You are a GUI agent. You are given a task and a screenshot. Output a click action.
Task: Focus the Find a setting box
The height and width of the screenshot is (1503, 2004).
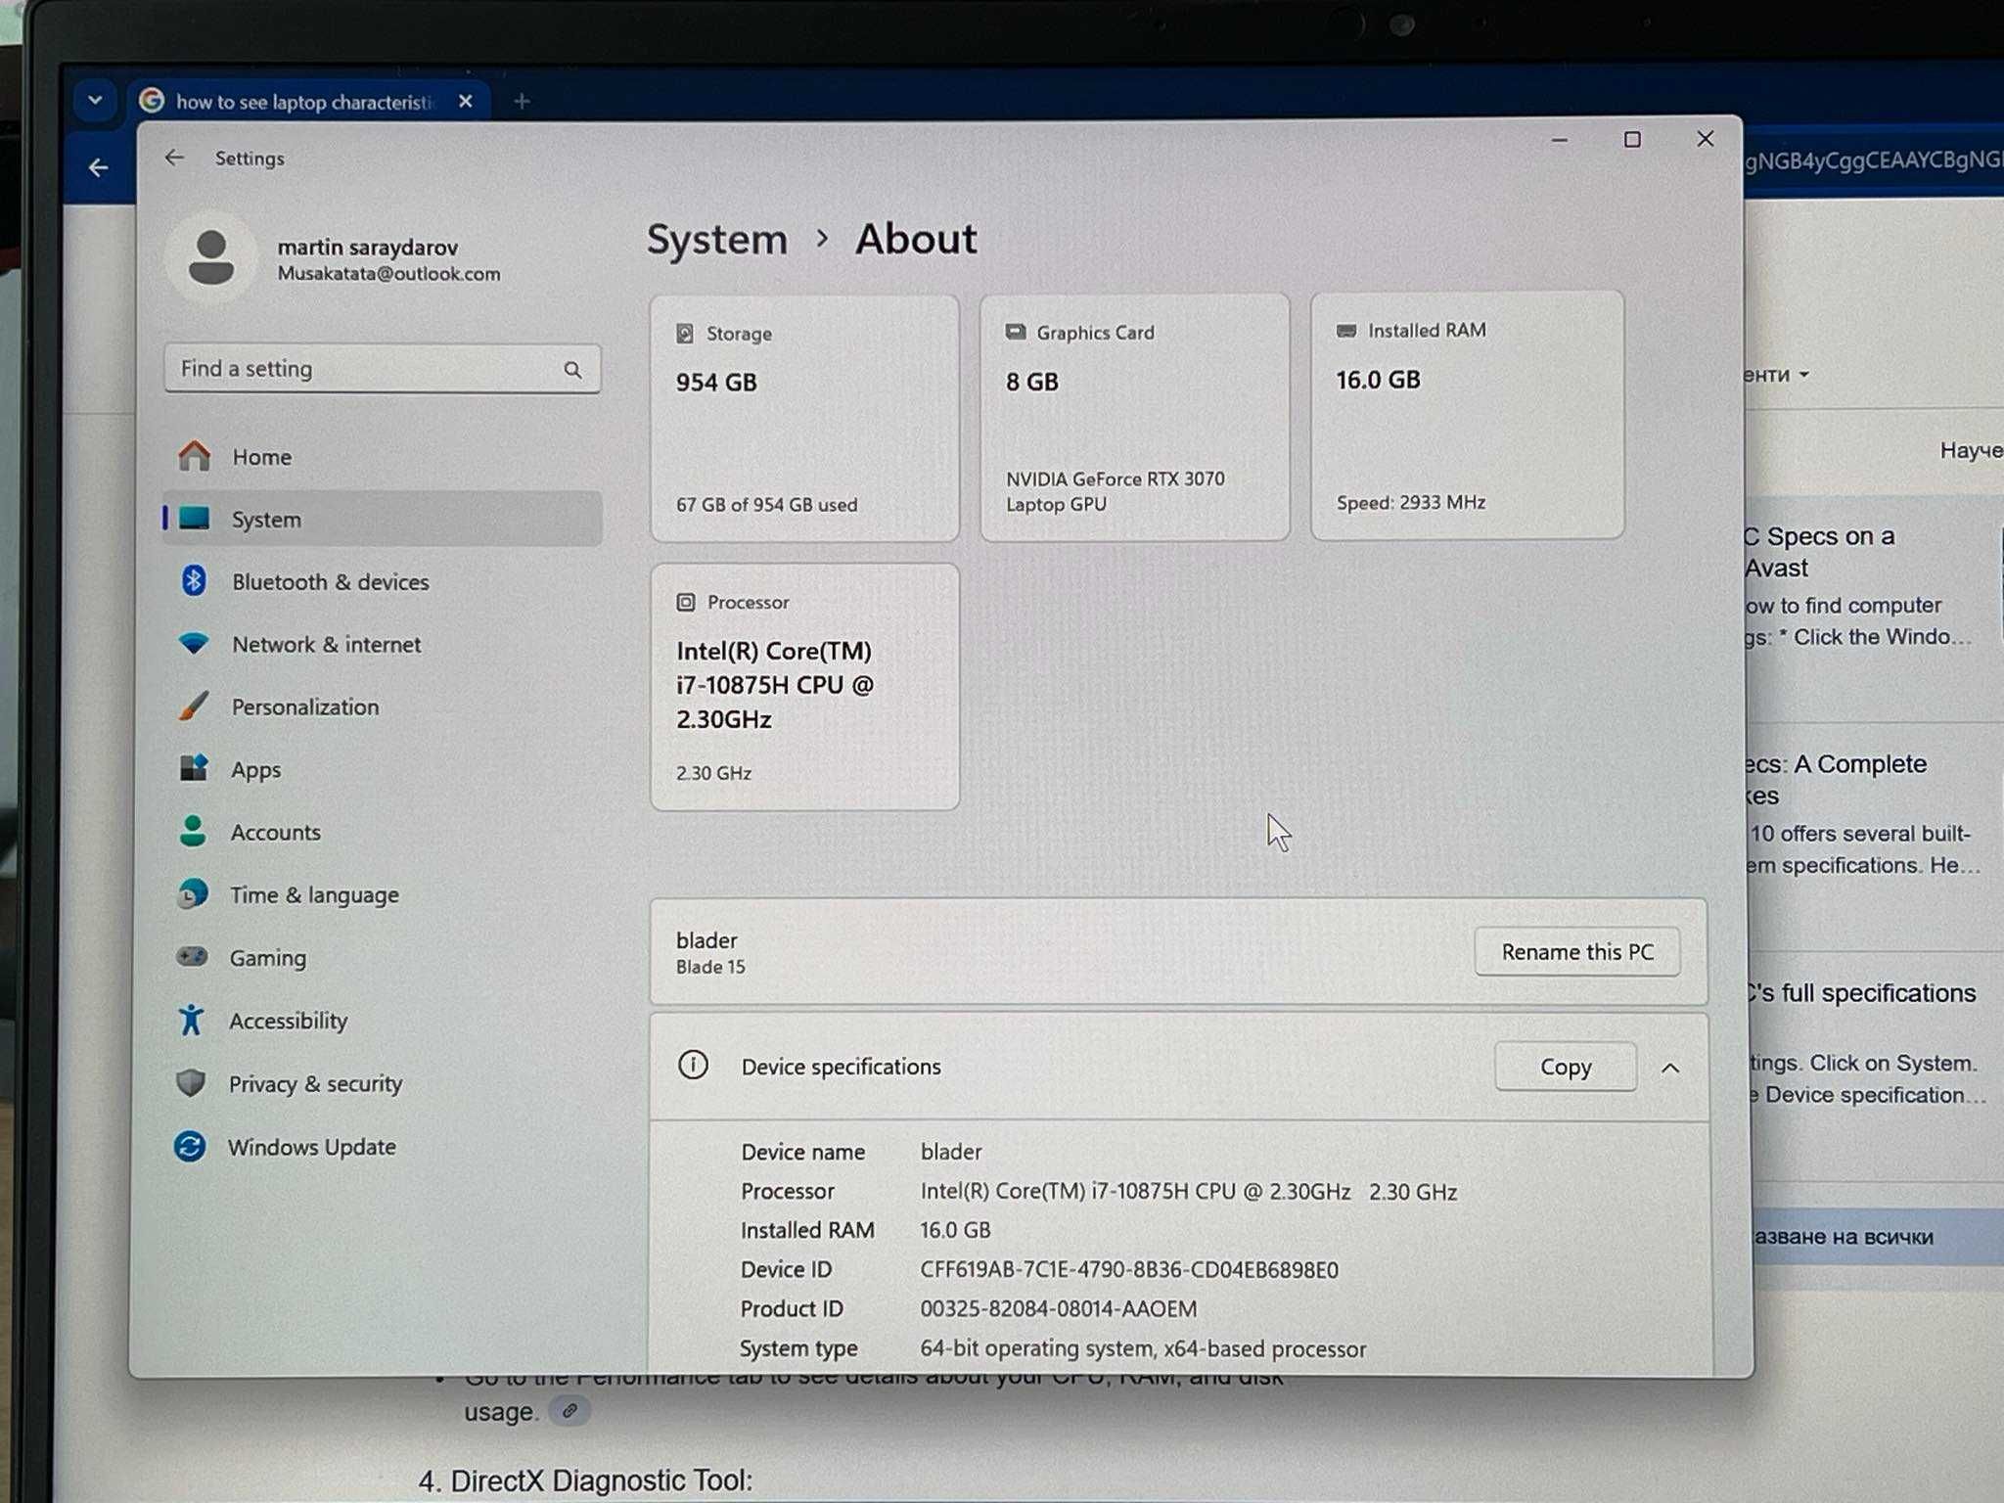382,369
